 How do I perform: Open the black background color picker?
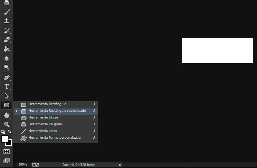[10, 144]
